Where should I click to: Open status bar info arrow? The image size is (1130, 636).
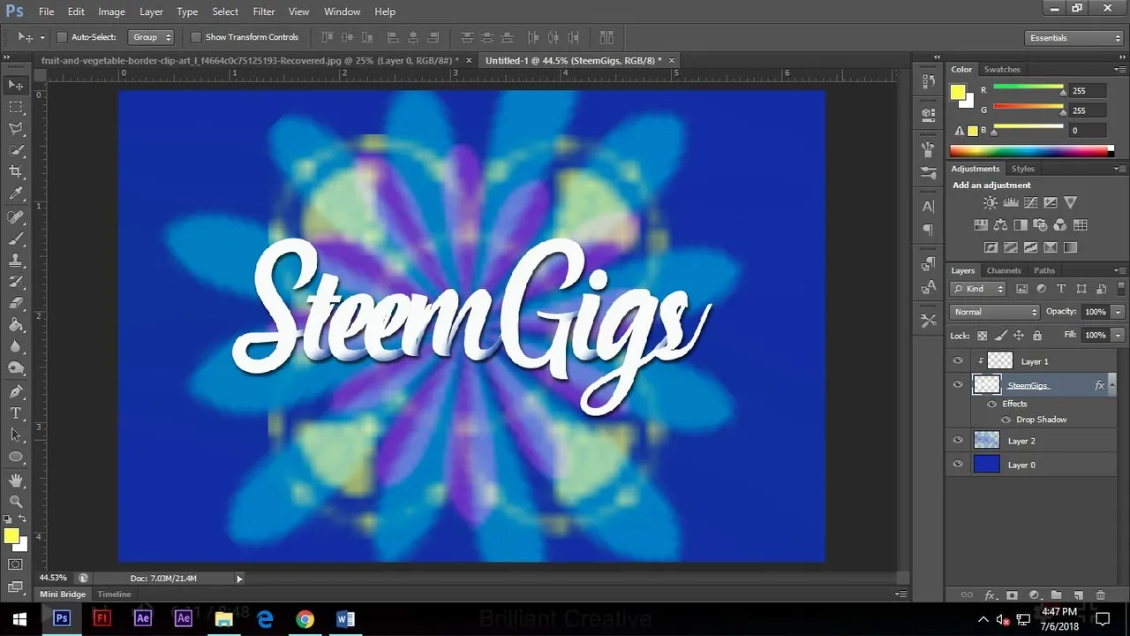[x=239, y=579]
